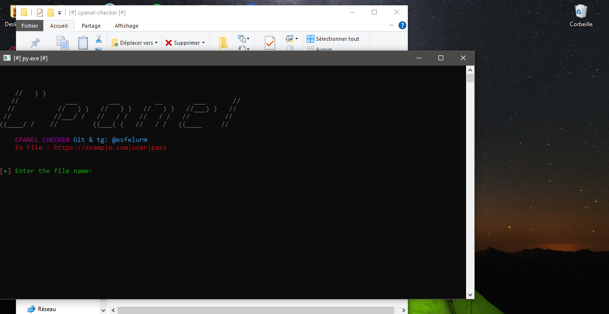The width and height of the screenshot is (609, 314).
Task: Click the Properties checkmark icon
Action: (x=270, y=43)
